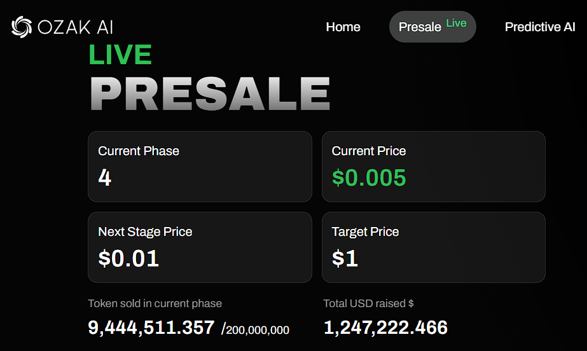Open the Home menu item
Image resolution: width=587 pixels, height=351 pixels.
(343, 27)
